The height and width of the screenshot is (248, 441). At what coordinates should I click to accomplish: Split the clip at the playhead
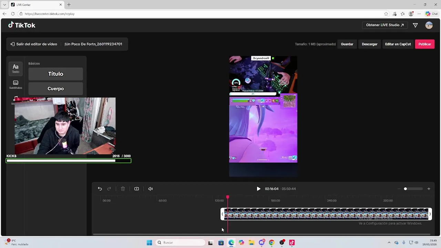[x=137, y=189]
